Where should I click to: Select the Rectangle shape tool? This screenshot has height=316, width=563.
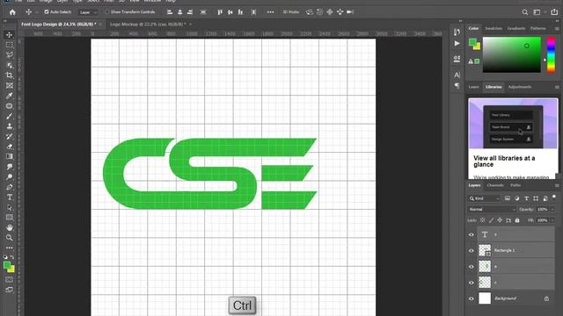[x=10, y=218]
